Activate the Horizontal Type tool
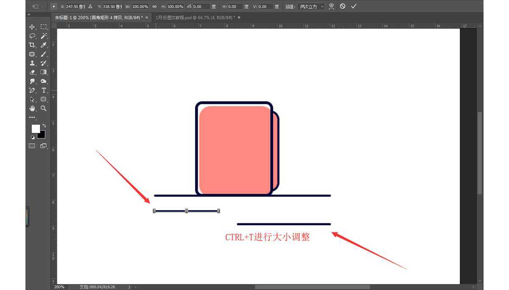This screenshot has height=290, width=509. tap(43, 90)
